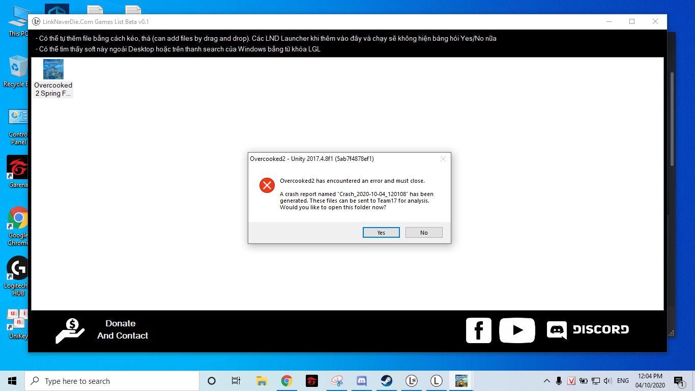Select the Control Panel desktop icon
The height and width of the screenshot is (391, 695).
(x=18, y=127)
